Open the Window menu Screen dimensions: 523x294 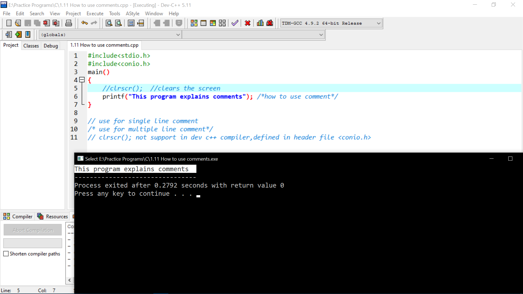pyautogui.click(x=154, y=14)
